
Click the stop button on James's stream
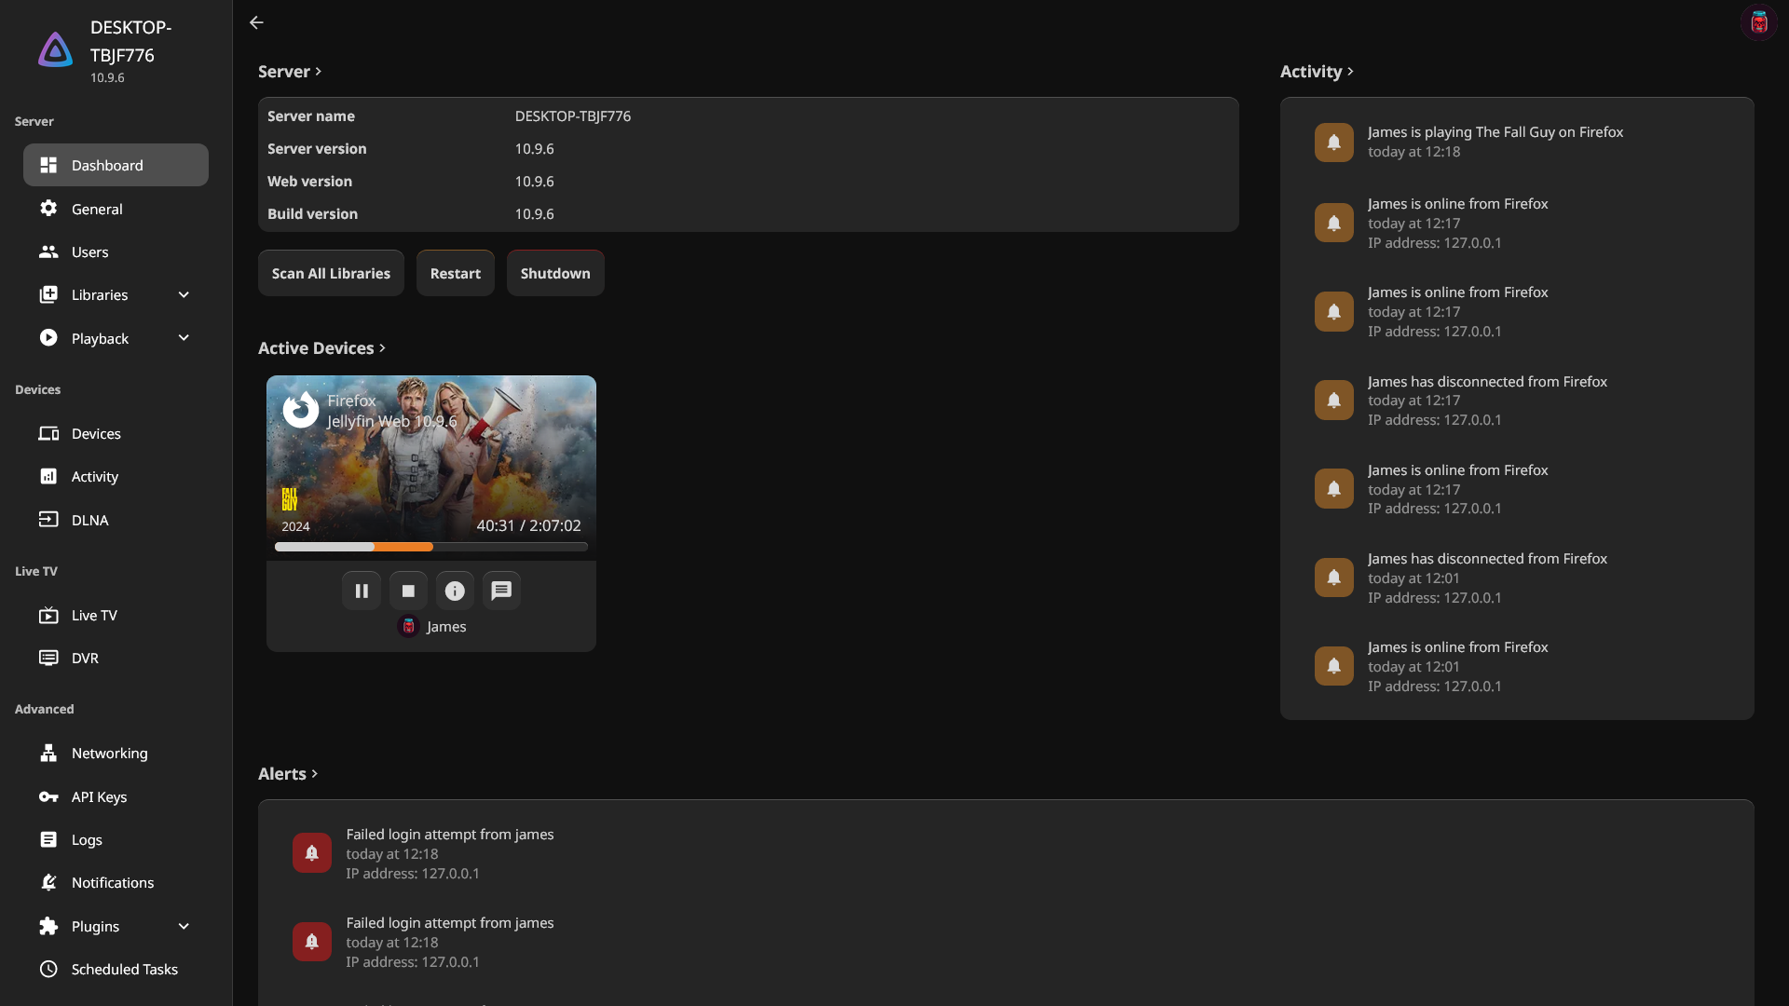click(408, 591)
